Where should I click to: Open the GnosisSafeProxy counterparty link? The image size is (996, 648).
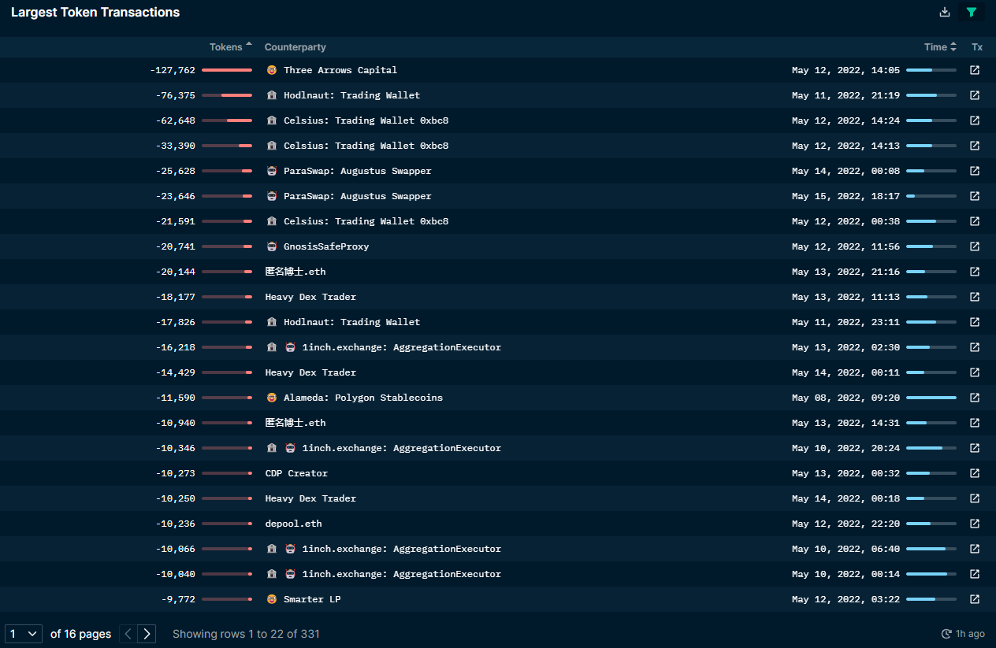coord(326,246)
